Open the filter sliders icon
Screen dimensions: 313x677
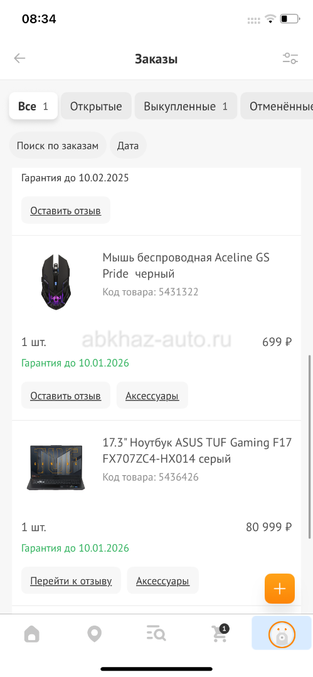pos(290,58)
